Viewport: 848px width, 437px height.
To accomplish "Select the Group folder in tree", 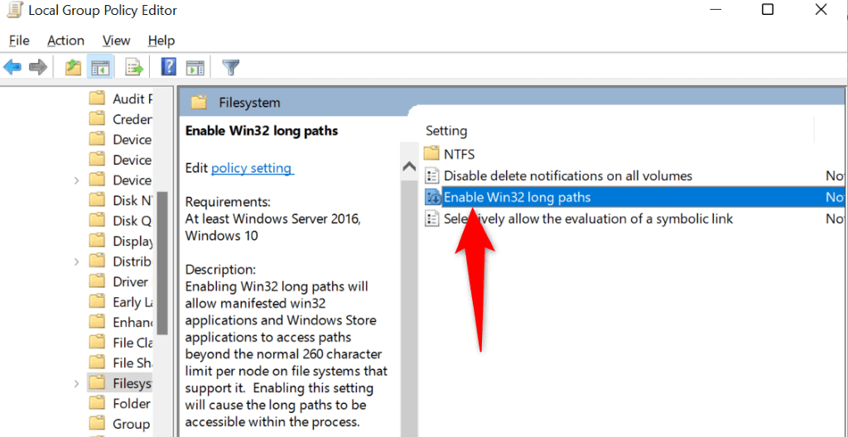I will [x=121, y=424].
